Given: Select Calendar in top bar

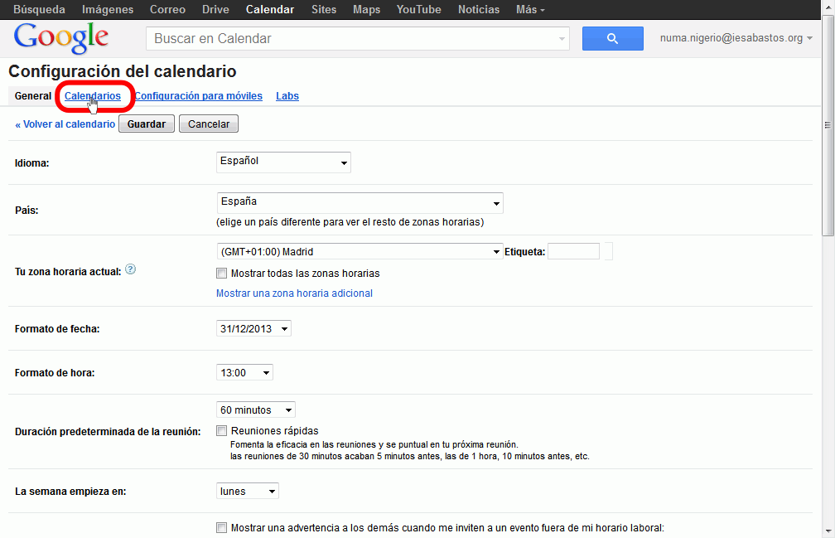Looking at the screenshot, I should click(269, 10).
